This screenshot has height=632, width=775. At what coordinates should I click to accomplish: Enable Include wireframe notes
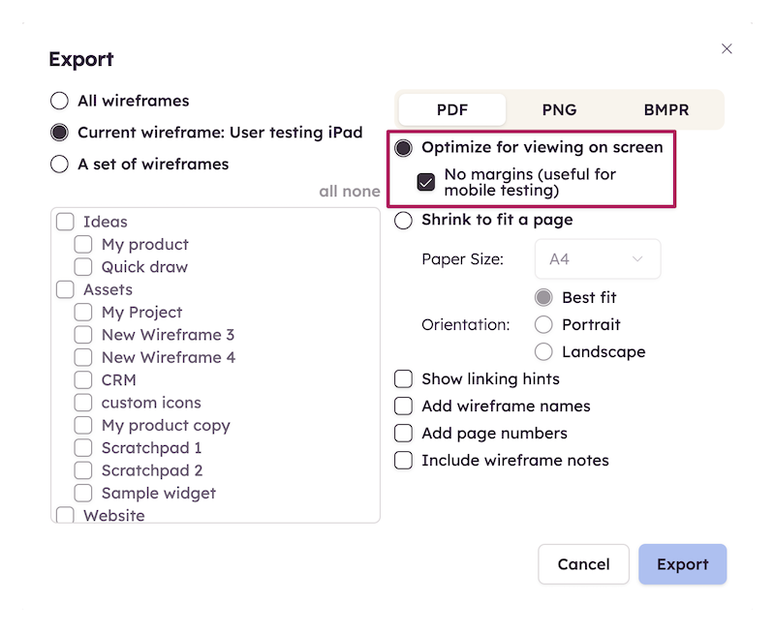point(404,461)
